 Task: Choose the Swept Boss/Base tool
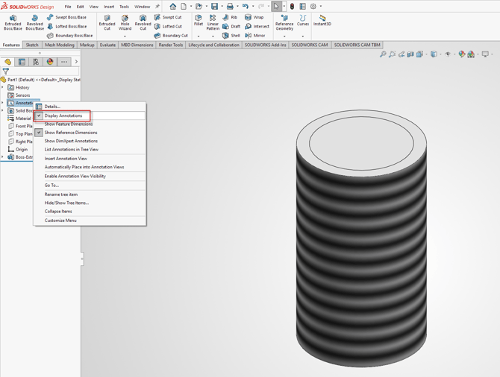pyautogui.click(x=66, y=17)
